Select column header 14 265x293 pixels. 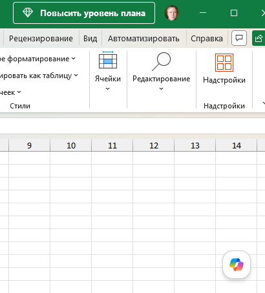(x=237, y=145)
